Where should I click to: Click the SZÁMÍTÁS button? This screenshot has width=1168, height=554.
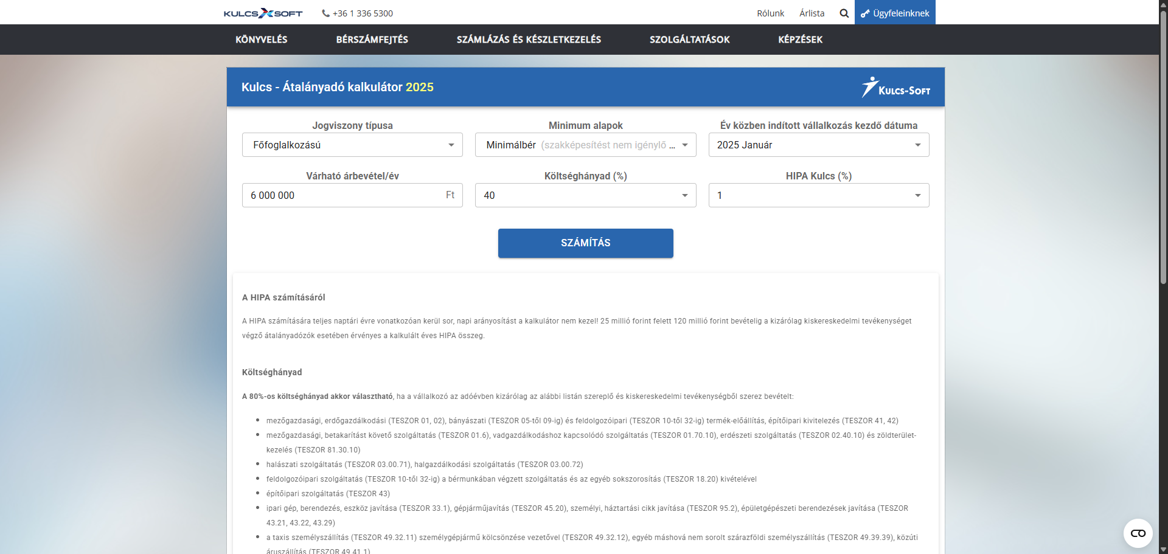point(585,243)
